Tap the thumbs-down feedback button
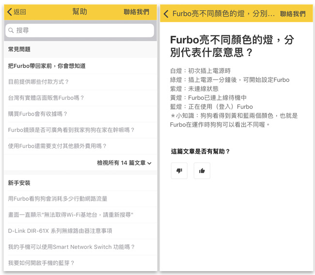The width and height of the screenshot is (315, 275). [179, 171]
